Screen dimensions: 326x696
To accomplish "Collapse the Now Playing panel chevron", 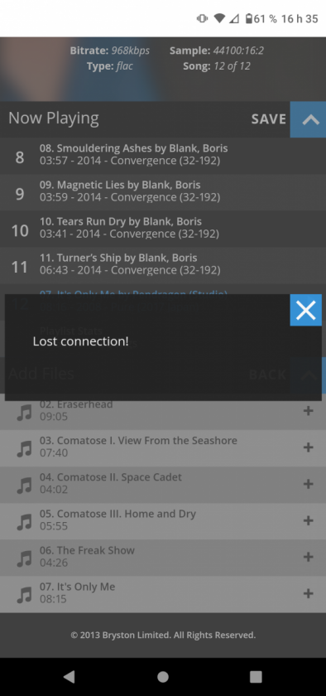I will point(309,119).
